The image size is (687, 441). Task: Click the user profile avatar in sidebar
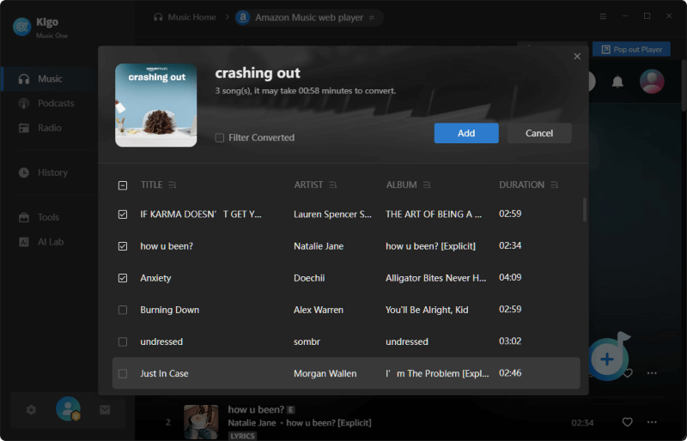point(68,409)
